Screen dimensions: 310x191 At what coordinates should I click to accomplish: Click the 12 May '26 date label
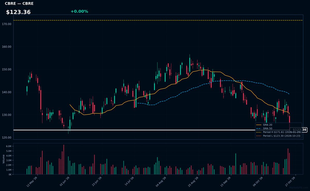pos(32,181)
